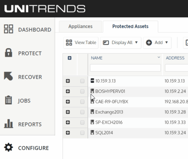188x159 pixels.
Task: Focus the NAME filter input field
Action: pyautogui.click(x=125, y=68)
